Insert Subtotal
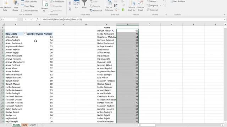 pos(152,10)
